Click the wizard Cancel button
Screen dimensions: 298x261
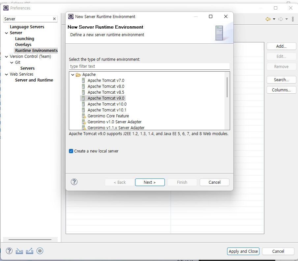tap(215, 182)
